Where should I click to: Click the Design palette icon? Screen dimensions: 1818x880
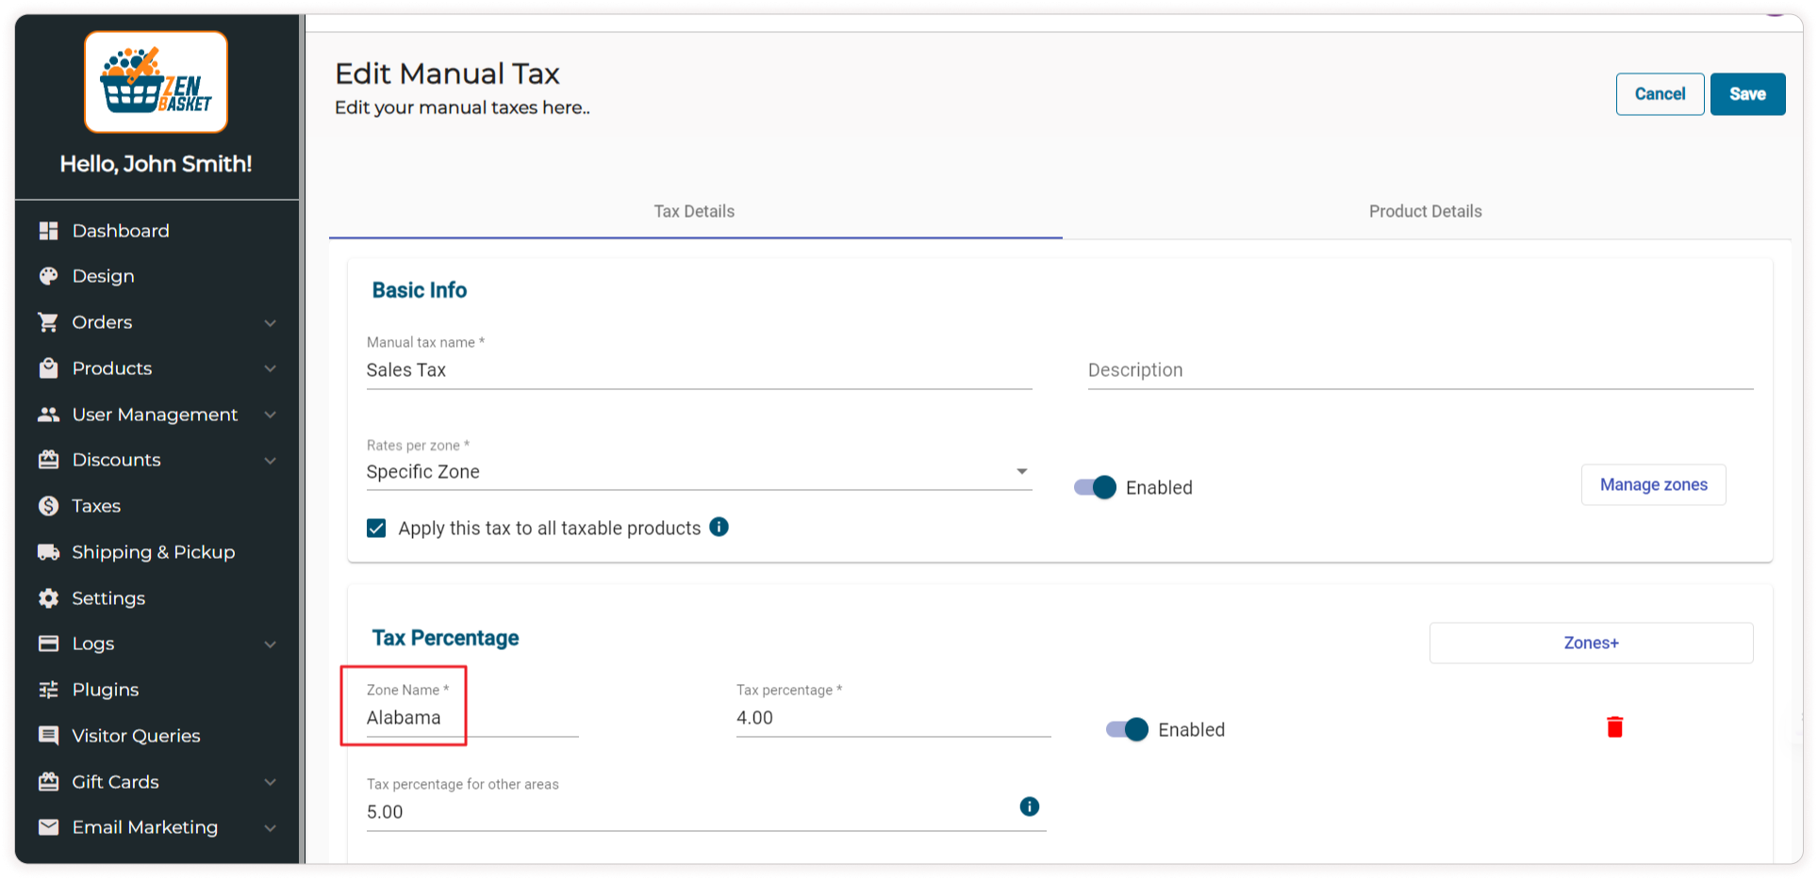click(x=49, y=276)
